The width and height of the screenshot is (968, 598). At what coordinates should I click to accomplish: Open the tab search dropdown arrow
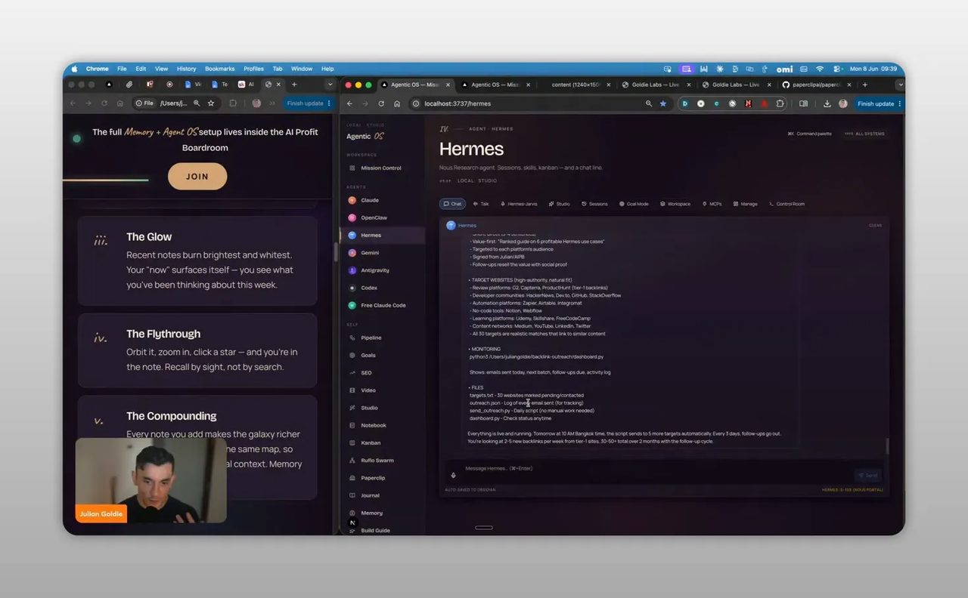[x=900, y=85]
